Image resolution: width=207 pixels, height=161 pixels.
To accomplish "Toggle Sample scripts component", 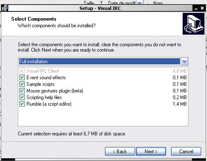I will click(x=22, y=84).
